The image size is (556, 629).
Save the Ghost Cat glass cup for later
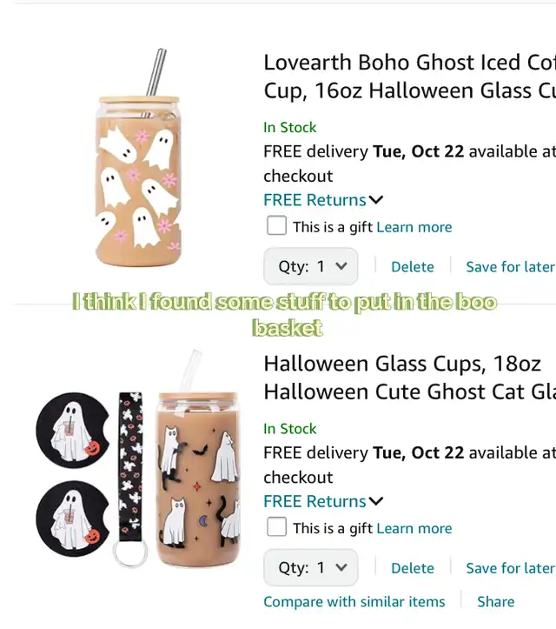(510, 568)
